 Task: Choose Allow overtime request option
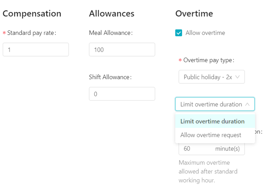coord(215,135)
